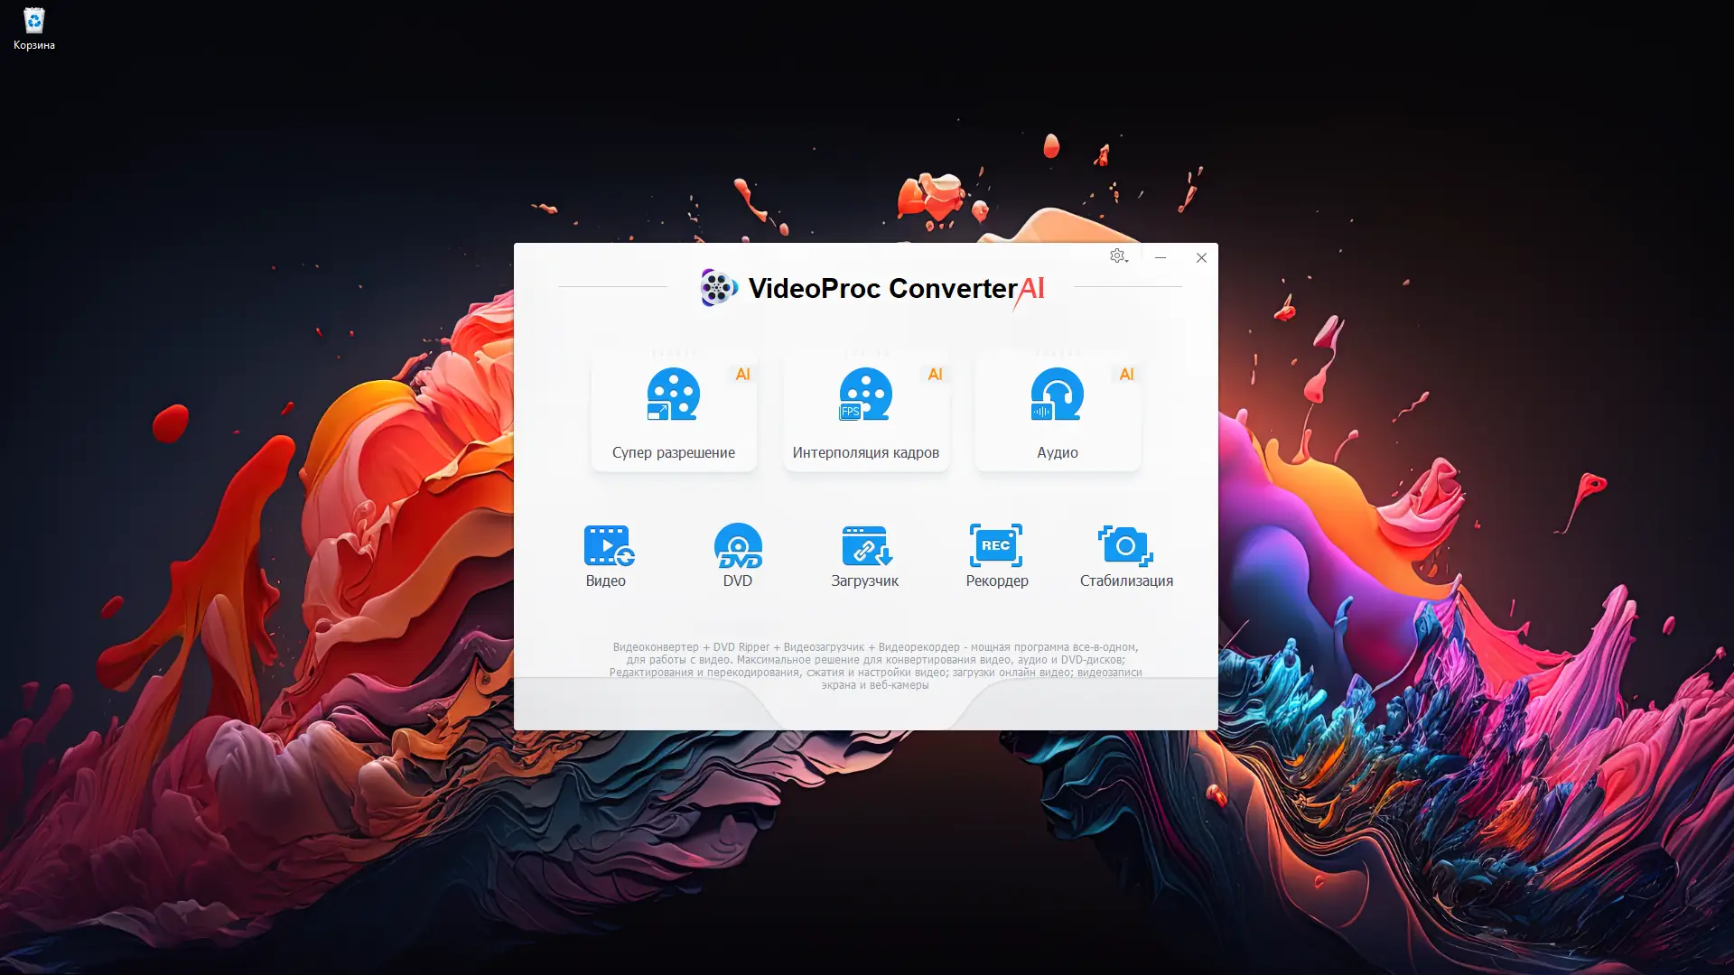Open the Video converter icon

608,545
